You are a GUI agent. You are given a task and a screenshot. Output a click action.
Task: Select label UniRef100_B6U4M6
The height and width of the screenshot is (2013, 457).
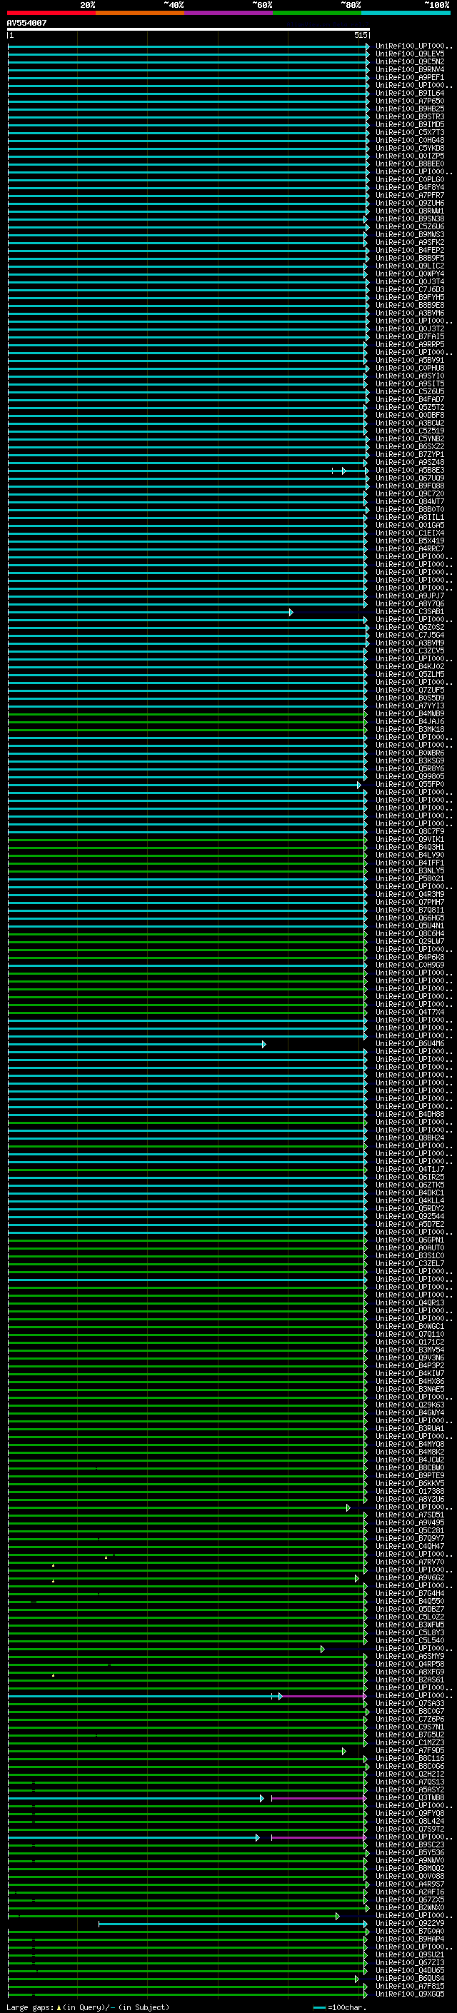pyautogui.click(x=409, y=1044)
